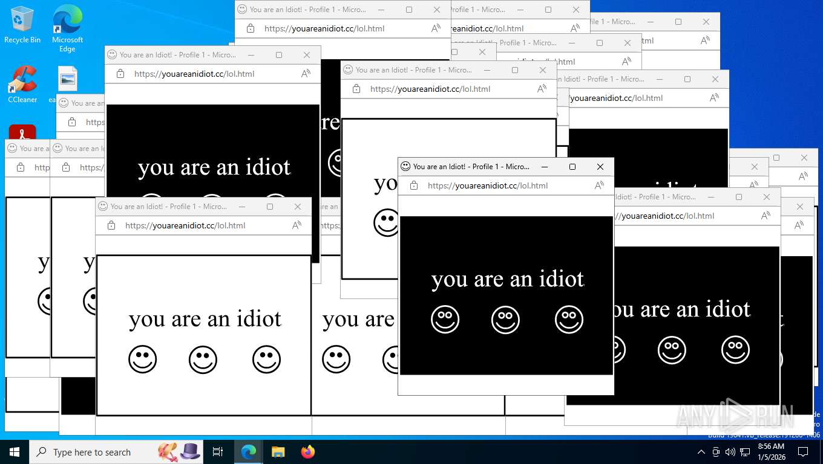Screen dimensions: 823x464
Task: Open the Microsoft Edge desktop shortcut
Action: click(67, 28)
